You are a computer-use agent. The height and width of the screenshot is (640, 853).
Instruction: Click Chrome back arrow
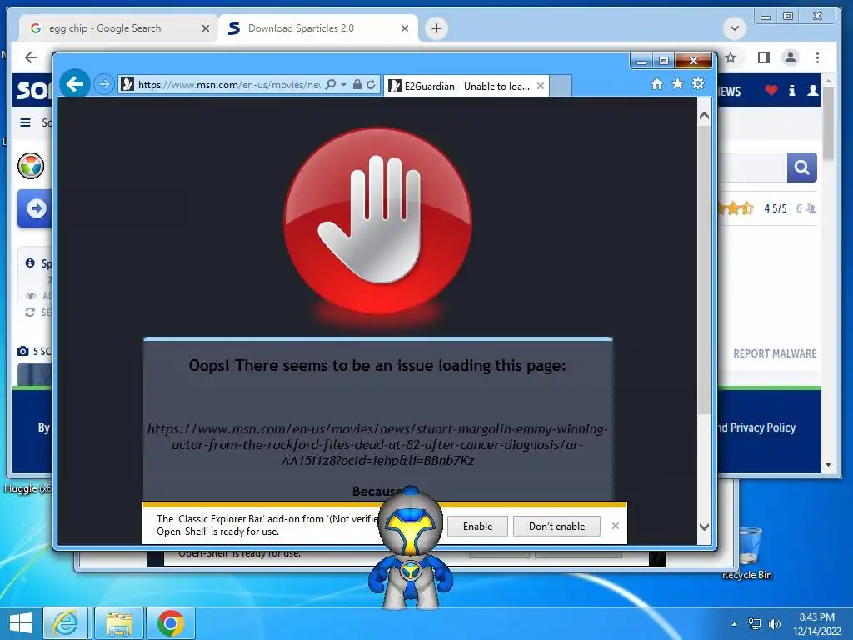pos(31,57)
